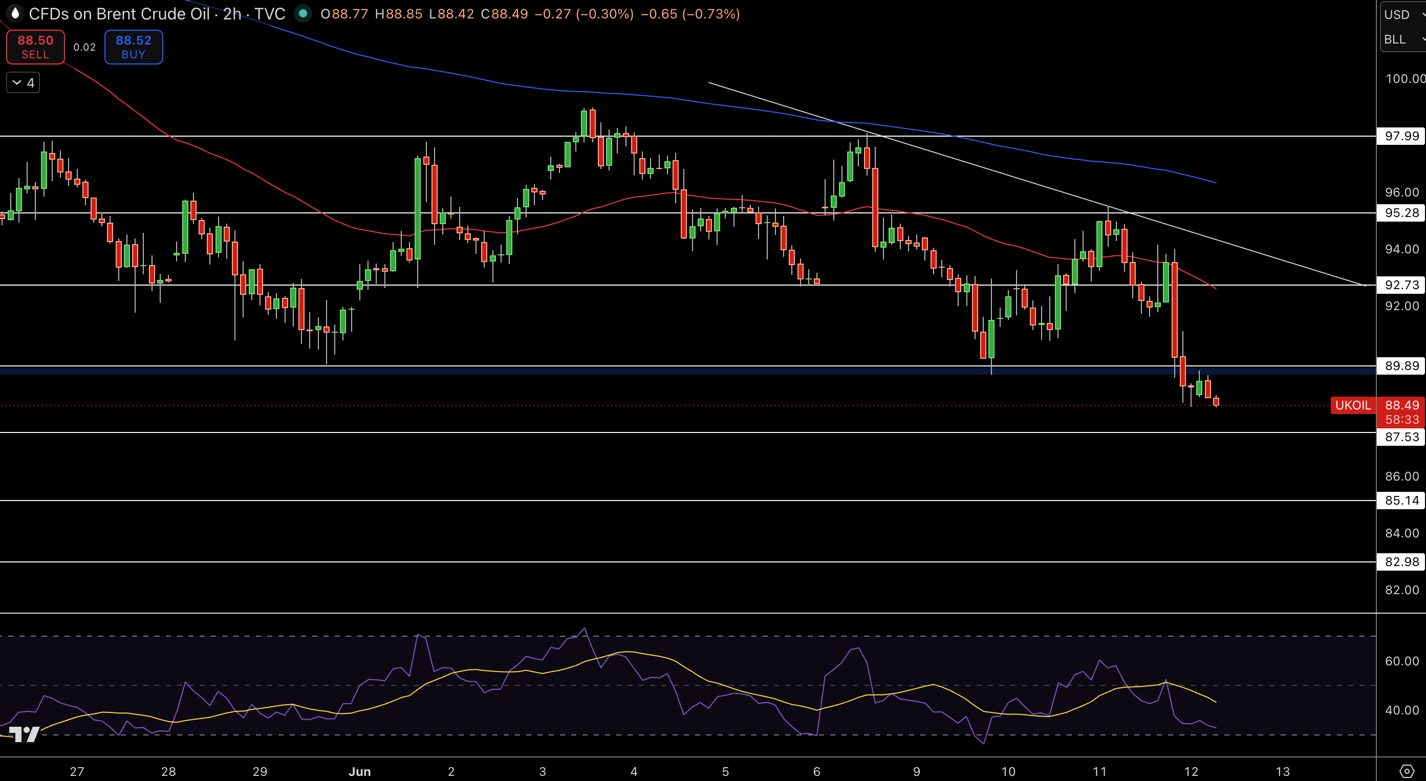Open the USD currency dropdown
The height and width of the screenshot is (781, 1426).
(x=1403, y=14)
